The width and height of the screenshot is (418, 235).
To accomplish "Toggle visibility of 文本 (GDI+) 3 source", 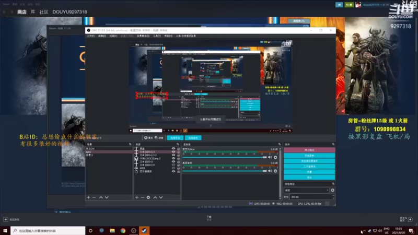I will [x=173, y=152].
